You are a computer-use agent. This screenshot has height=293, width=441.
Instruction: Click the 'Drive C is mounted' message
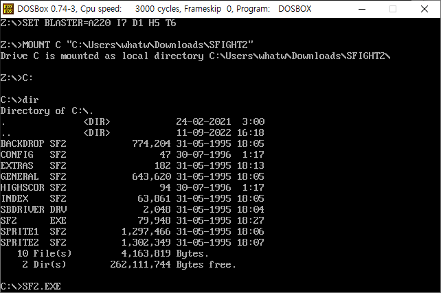pyautogui.click(x=195, y=56)
